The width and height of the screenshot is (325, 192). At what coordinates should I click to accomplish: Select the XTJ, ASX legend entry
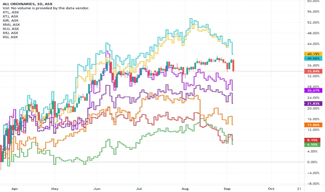coord(10,16)
